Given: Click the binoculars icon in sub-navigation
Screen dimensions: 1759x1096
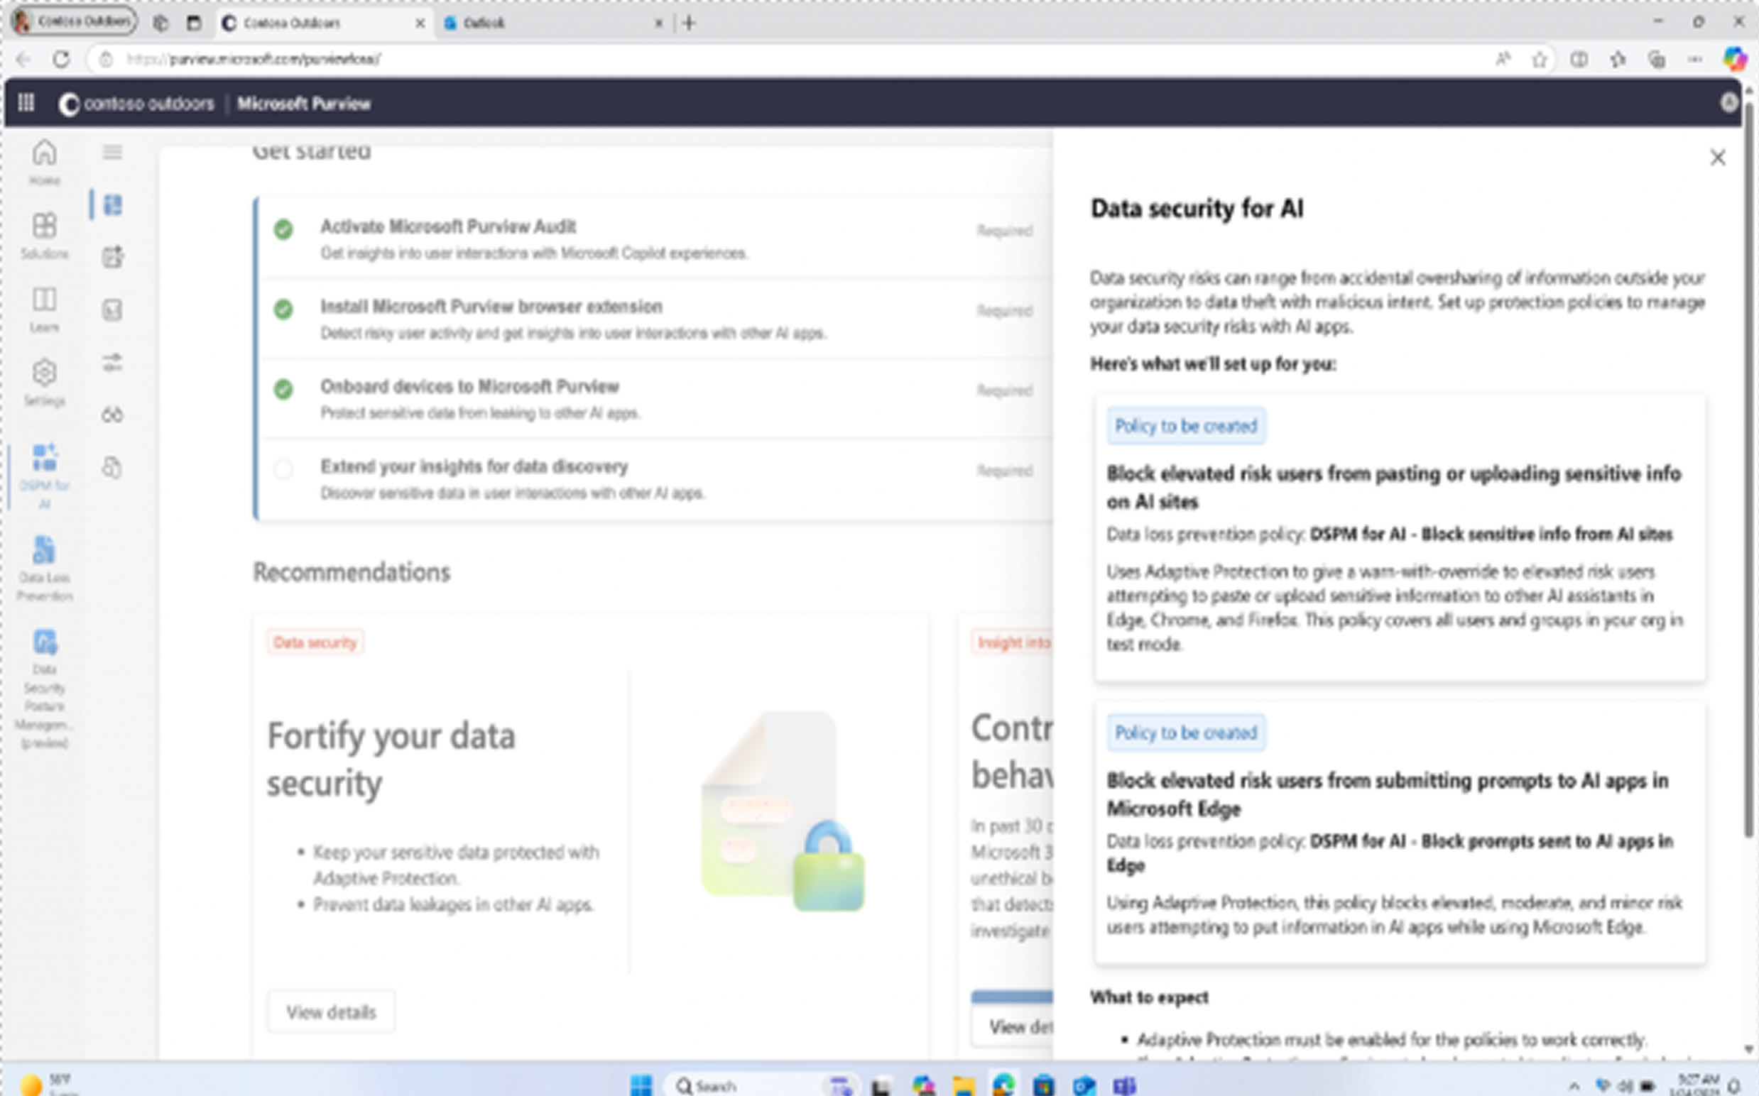Looking at the screenshot, I should (x=112, y=415).
